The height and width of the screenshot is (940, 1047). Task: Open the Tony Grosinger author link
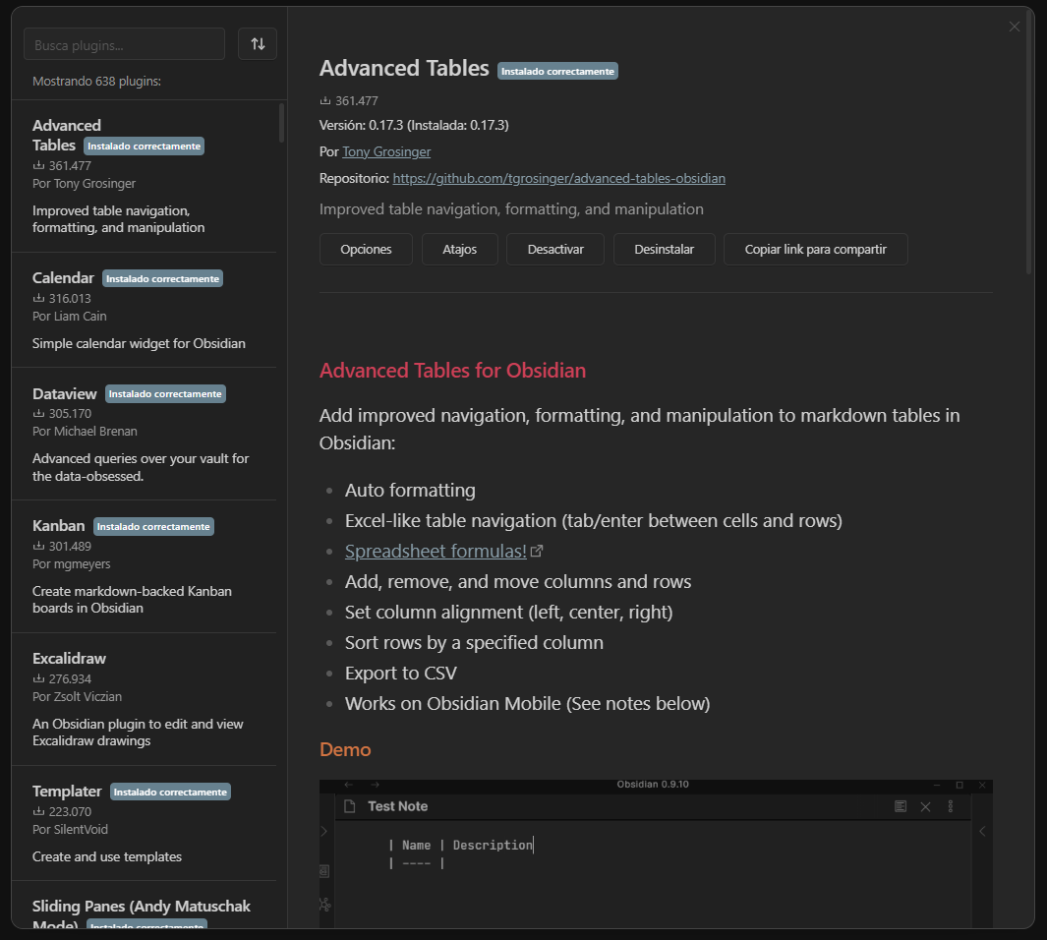point(386,151)
